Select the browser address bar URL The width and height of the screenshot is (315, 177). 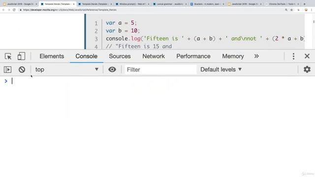(x=70, y=10)
